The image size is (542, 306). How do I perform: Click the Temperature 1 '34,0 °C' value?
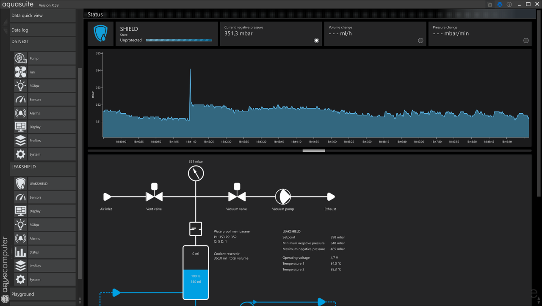[336, 264]
